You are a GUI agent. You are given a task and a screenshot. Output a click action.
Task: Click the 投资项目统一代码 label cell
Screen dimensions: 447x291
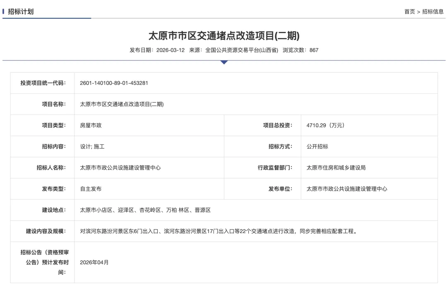point(43,83)
